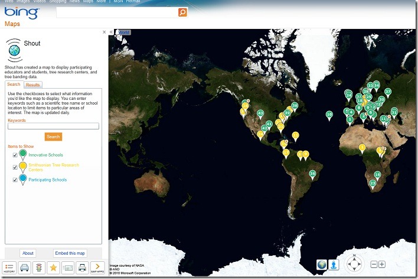Open Shopping in top navigation

coord(58,1)
